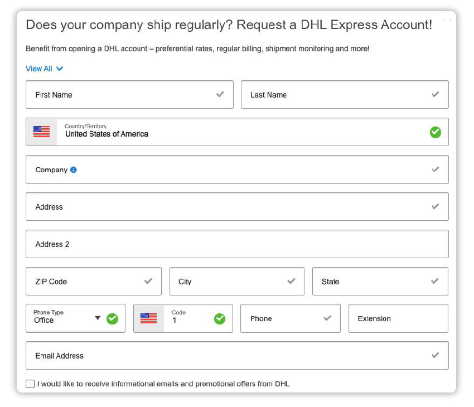Click the ZIP Code field
Image resolution: width=474 pixels, height=407 pixels.
[x=84, y=282]
